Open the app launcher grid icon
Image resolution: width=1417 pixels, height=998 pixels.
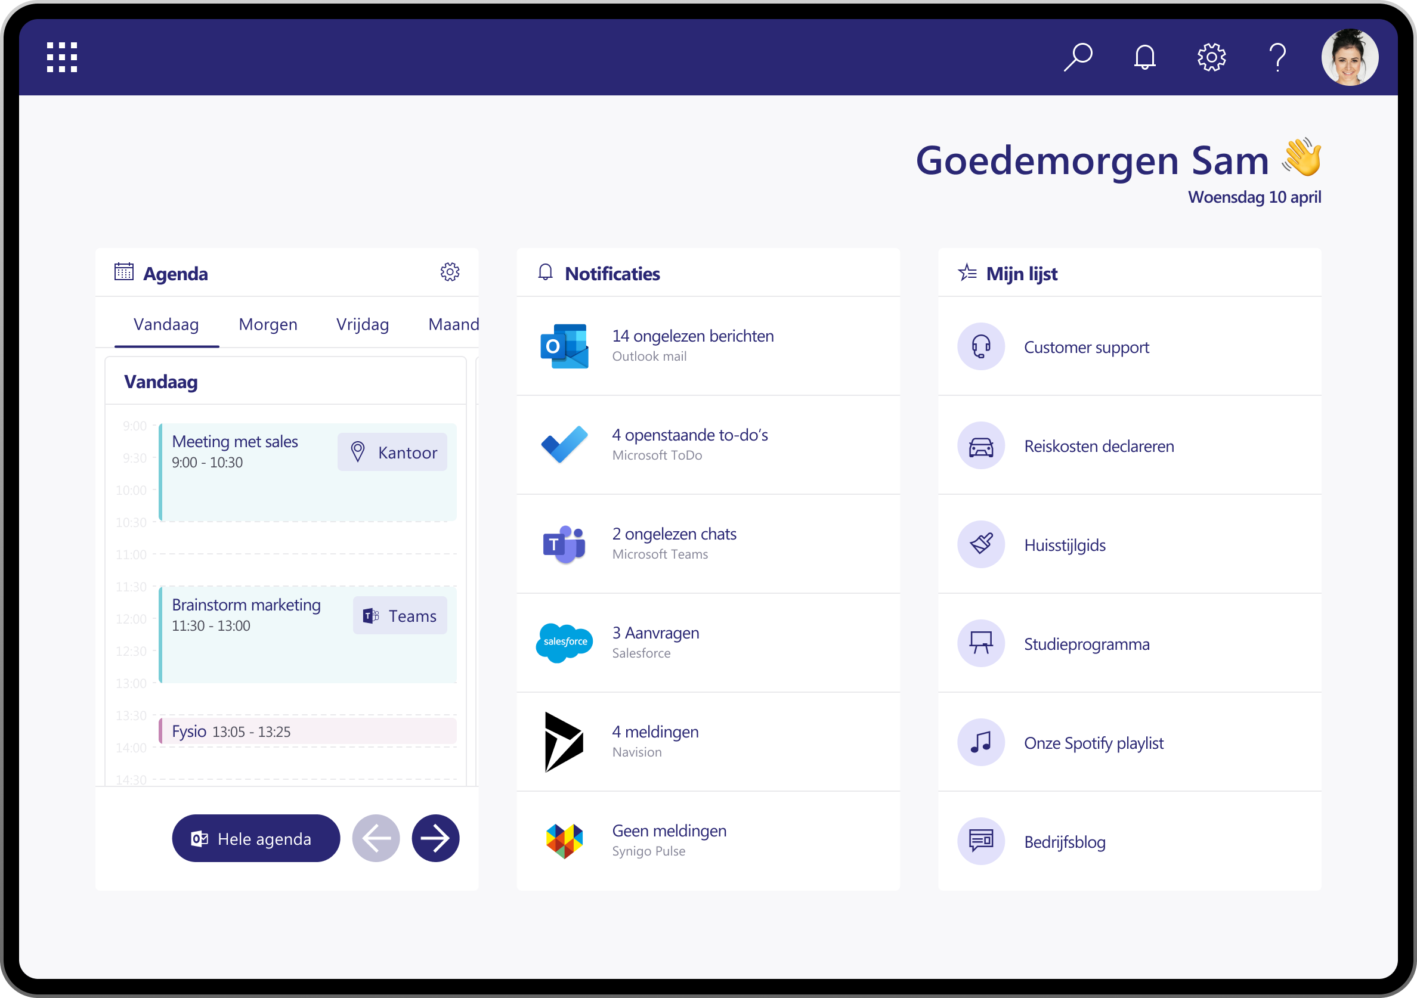63,57
